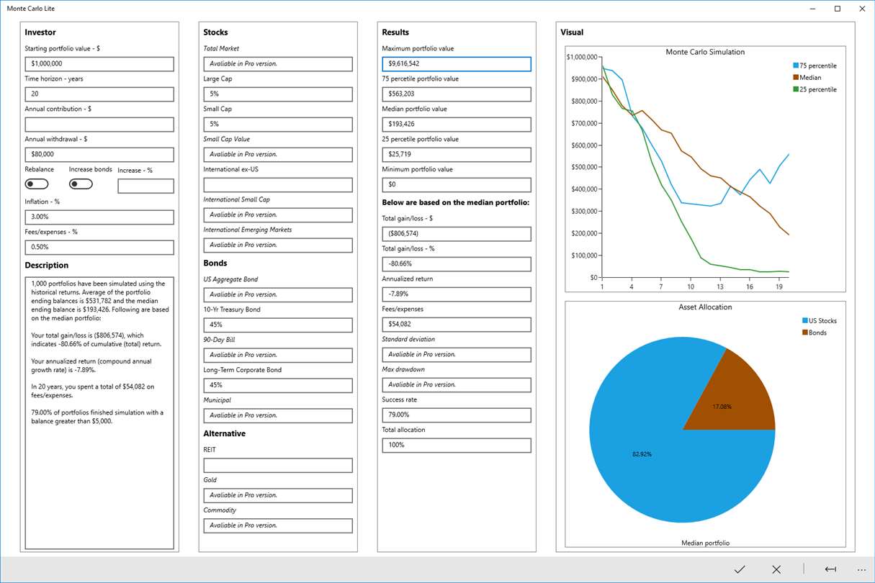Viewport: 875px width, 583px height.
Task: Click the 25 percentile portfolio value field
Action: tap(457, 155)
